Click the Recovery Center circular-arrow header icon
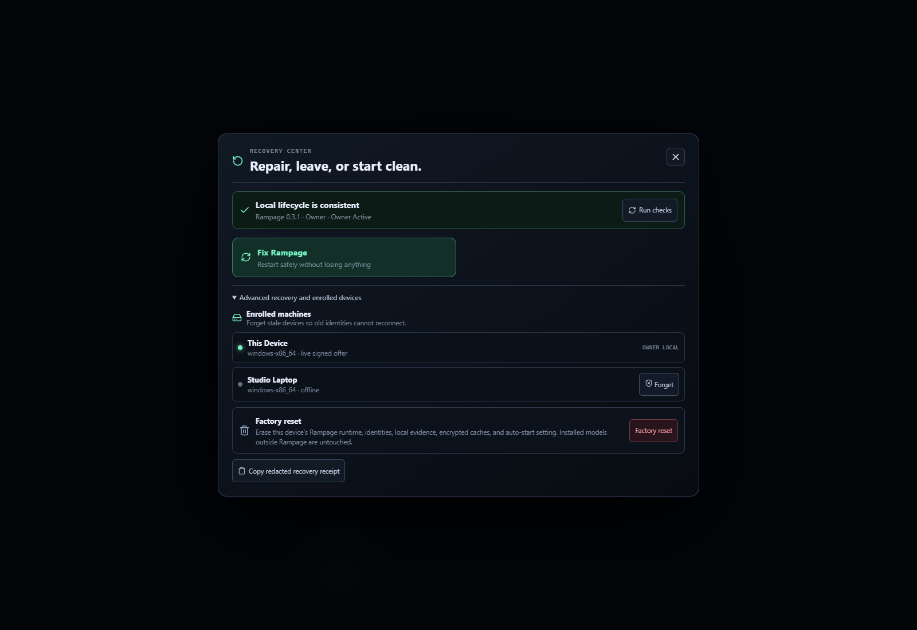917x630 pixels. click(x=237, y=160)
